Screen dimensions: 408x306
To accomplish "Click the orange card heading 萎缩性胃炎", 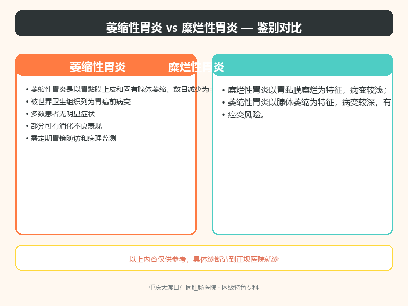I will [x=98, y=67].
